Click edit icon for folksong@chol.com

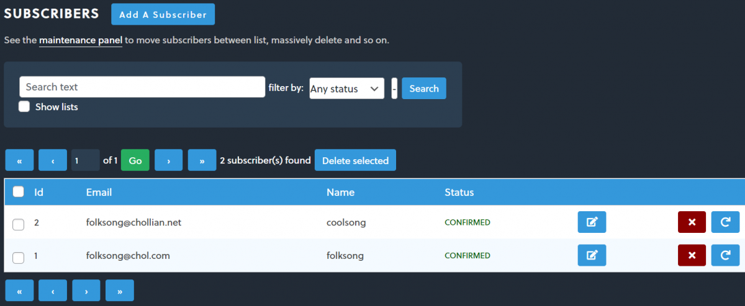click(x=592, y=255)
